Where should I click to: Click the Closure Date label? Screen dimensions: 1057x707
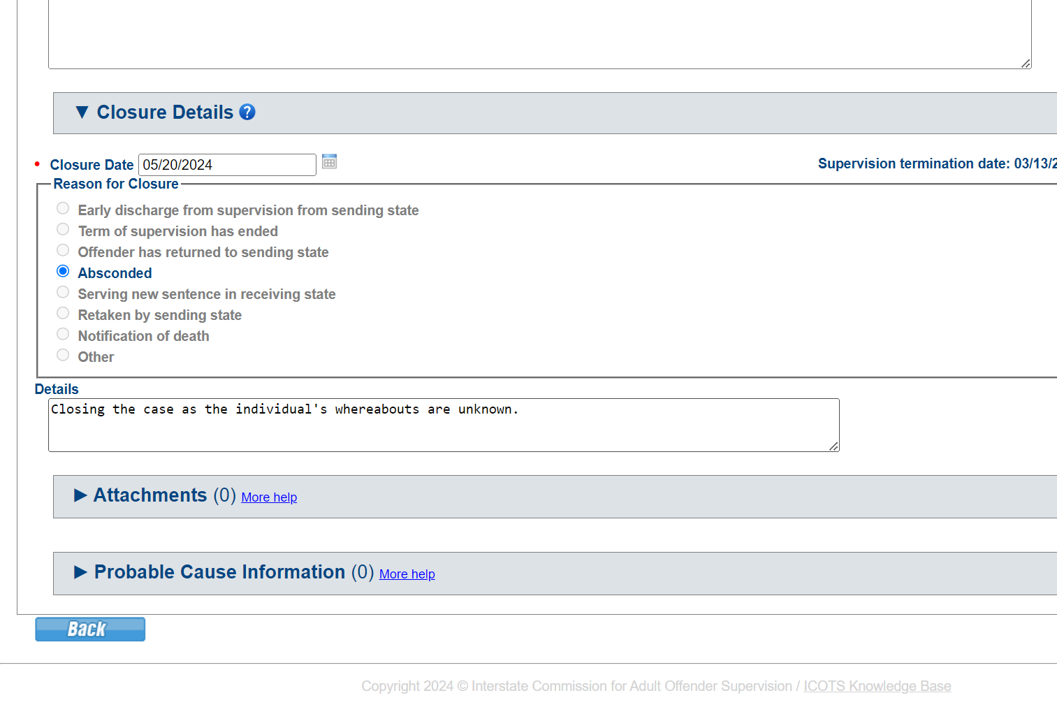[x=92, y=165]
